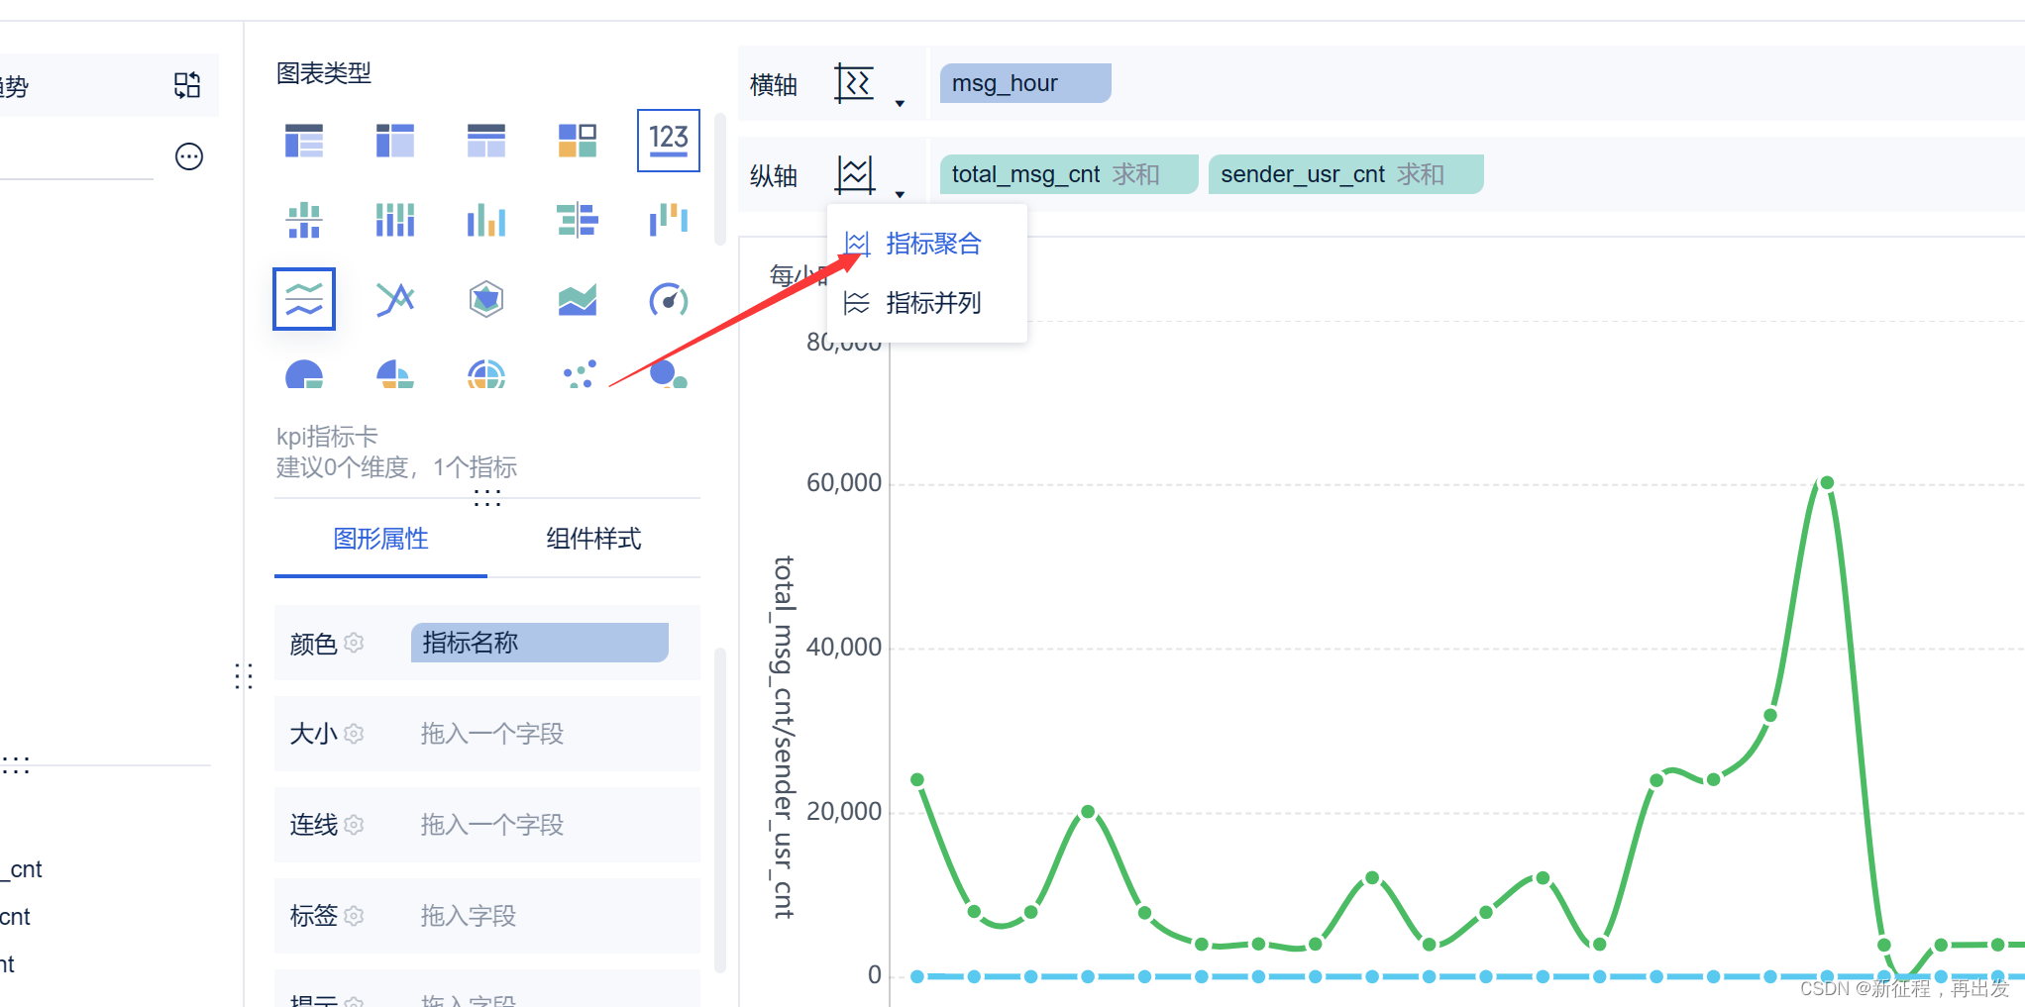Open the more options ellipsis circle
2025x1007 pixels.
click(x=189, y=156)
